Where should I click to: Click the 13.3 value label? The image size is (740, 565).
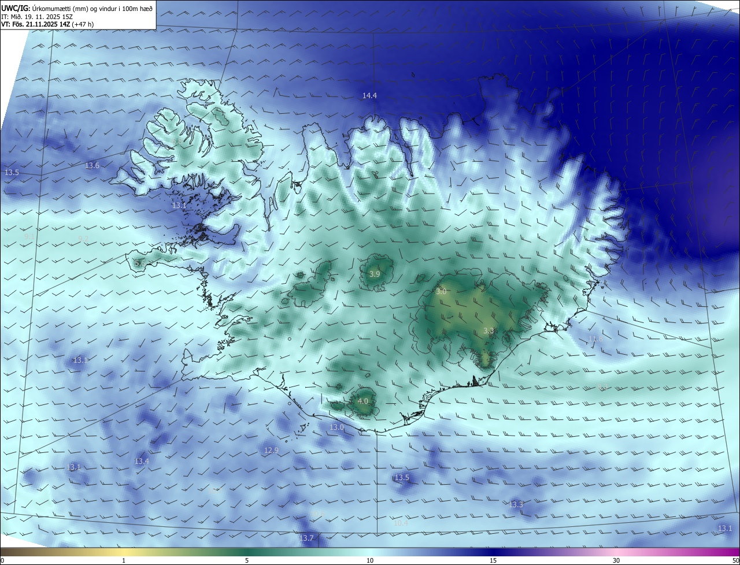click(516, 505)
